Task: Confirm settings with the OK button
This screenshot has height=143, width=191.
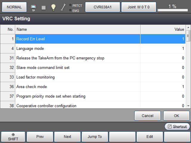Action: (x=176, y=116)
